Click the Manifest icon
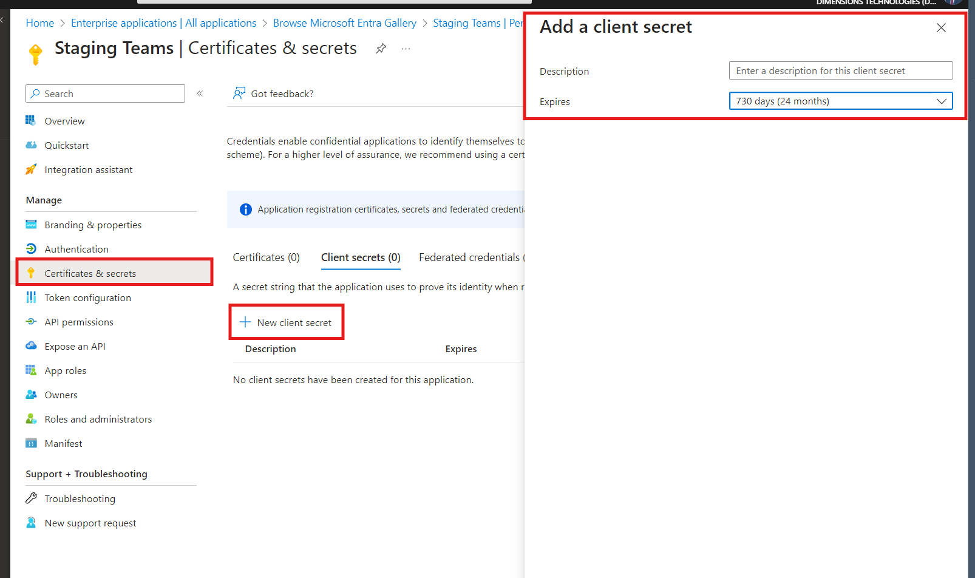The height and width of the screenshot is (578, 975). tap(31, 443)
